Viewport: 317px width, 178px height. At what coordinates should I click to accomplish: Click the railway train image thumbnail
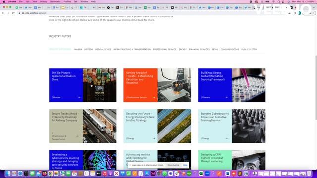[x=100, y=127]
